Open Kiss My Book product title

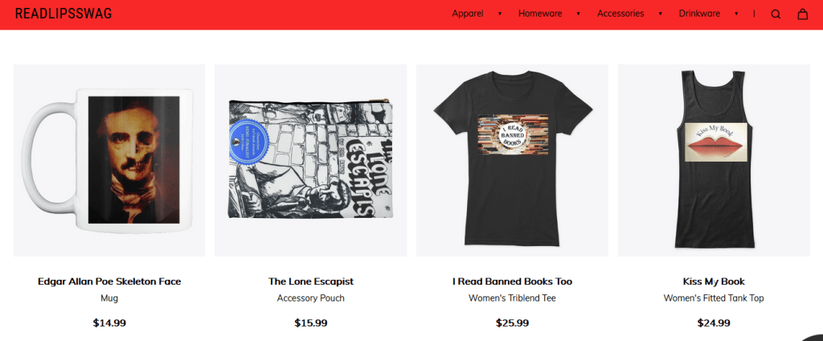[714, 281]
